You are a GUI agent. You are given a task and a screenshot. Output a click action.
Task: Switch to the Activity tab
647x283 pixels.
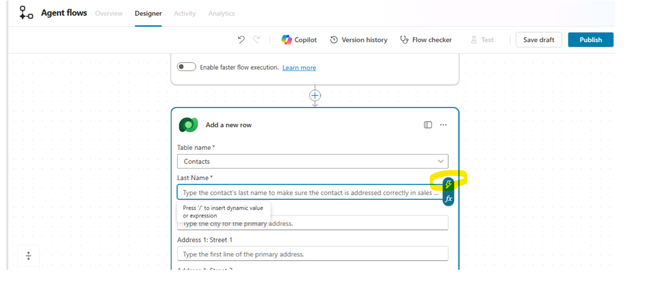click(185, 13)
